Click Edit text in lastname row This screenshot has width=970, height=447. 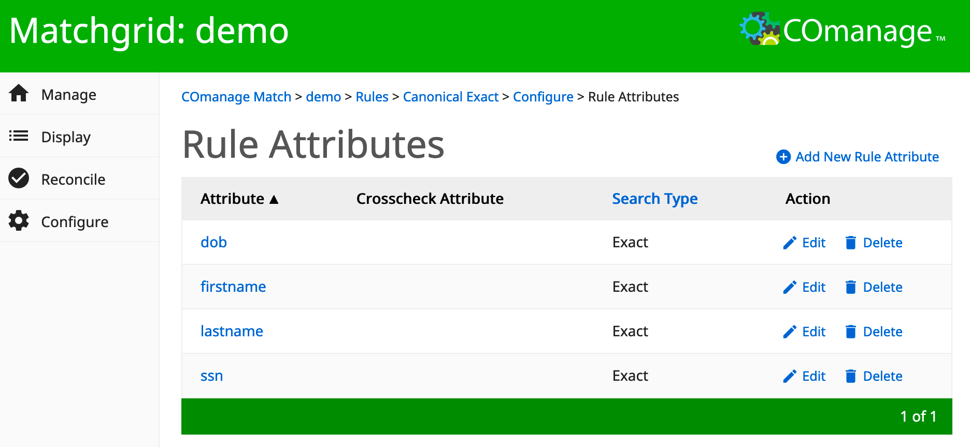[x=814, y=332]
